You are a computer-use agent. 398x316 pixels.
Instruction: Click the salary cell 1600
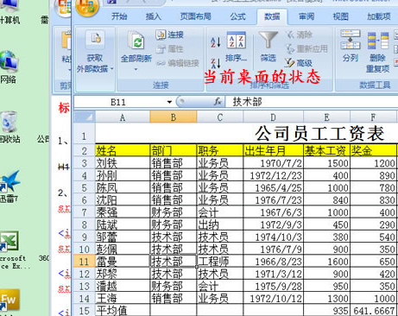[327, 262]
